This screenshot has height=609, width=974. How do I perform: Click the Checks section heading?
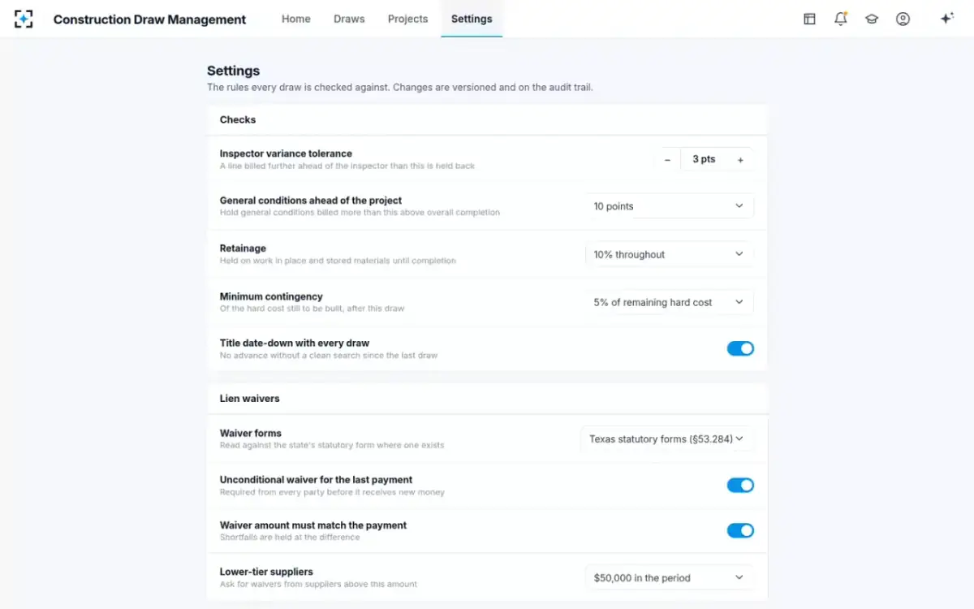(238, 119)
